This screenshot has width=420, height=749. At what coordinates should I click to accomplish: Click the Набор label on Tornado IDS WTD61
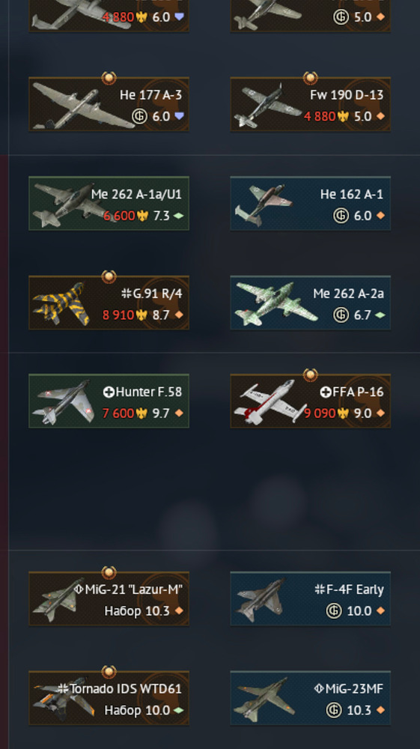coord(123,710)
